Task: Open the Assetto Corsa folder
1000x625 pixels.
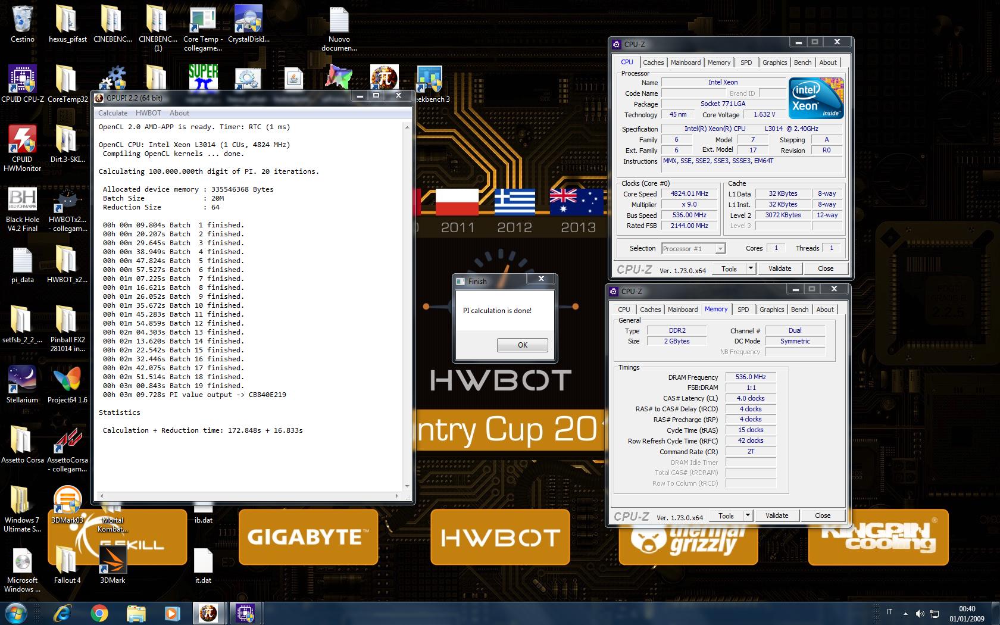Action: [x=22, y=445]
